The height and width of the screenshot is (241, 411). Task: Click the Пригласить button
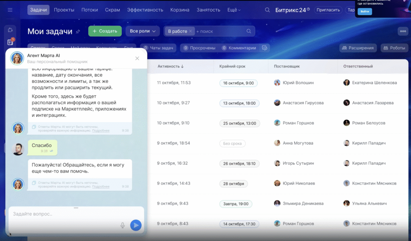(x=328, y=10)
